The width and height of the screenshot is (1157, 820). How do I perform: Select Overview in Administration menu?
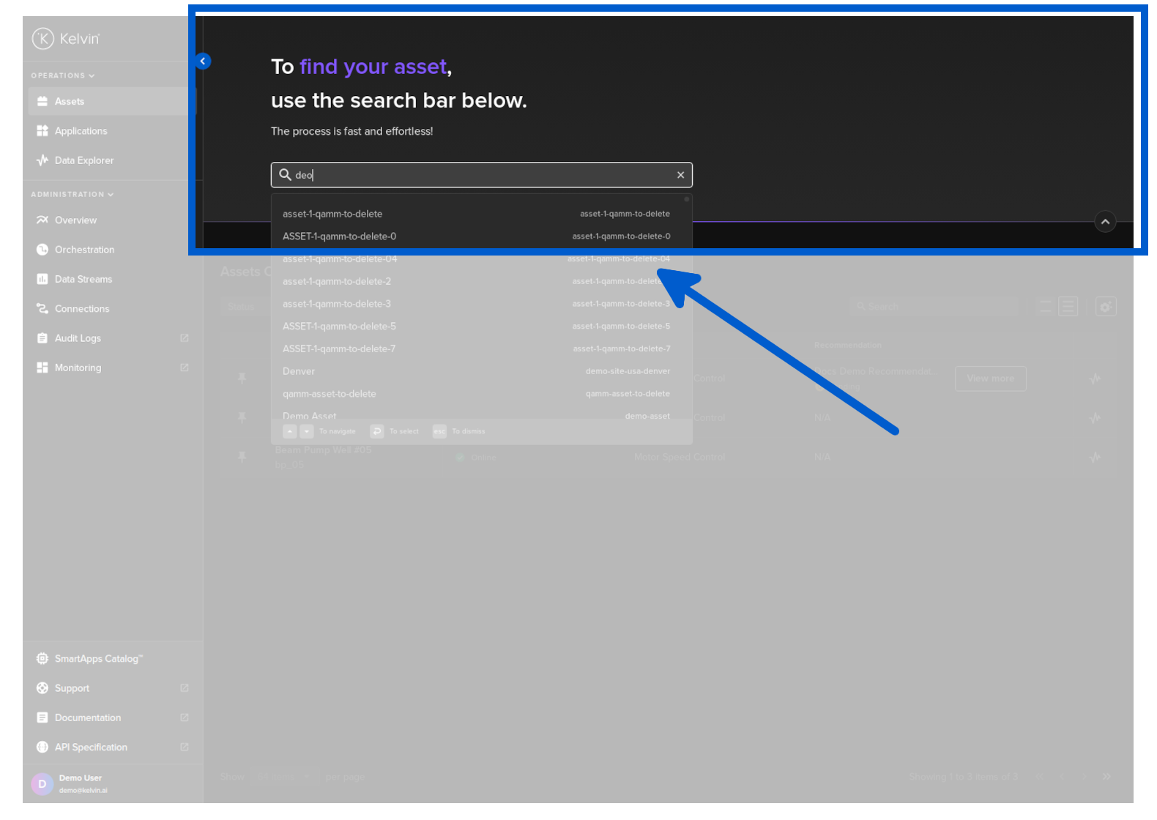click(x=75, y=220)
